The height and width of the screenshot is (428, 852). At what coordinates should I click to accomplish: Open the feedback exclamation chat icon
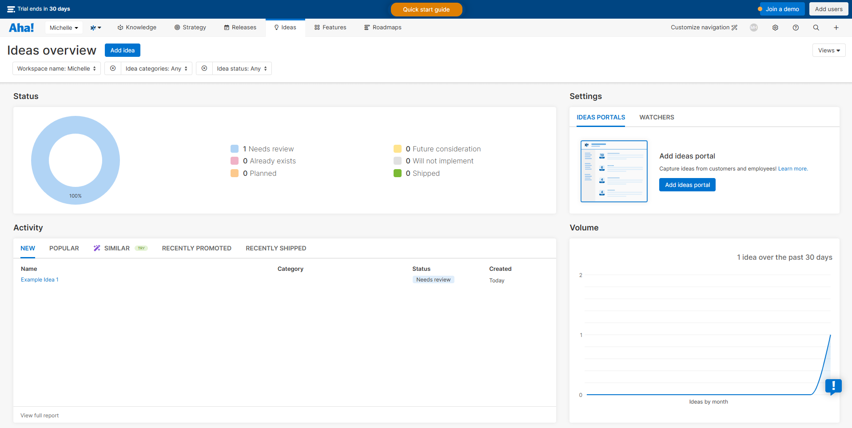pos(833,386)
